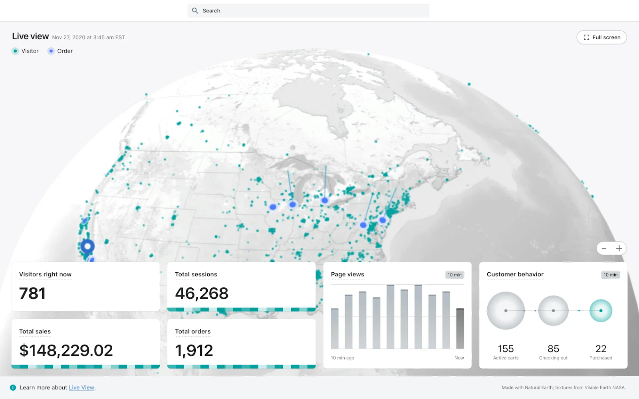
Task: Select the Checking out circle in Customer behavior
Action: coord(553,311)
